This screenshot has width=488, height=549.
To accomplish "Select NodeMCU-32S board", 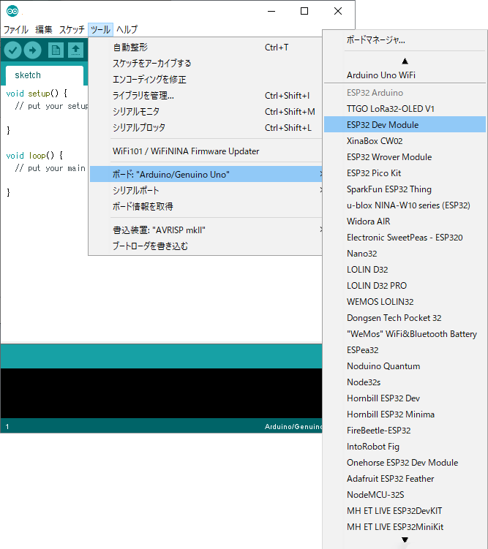I will point(405,496).
